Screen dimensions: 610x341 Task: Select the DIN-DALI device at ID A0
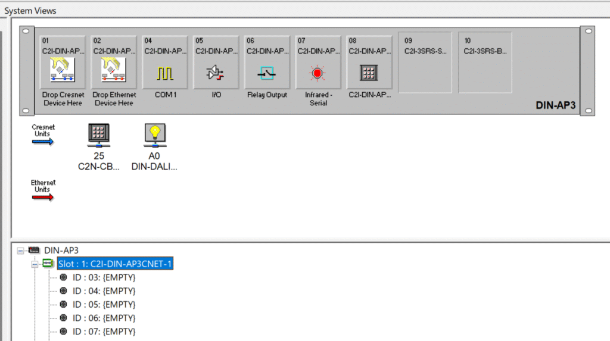(154, 147)
